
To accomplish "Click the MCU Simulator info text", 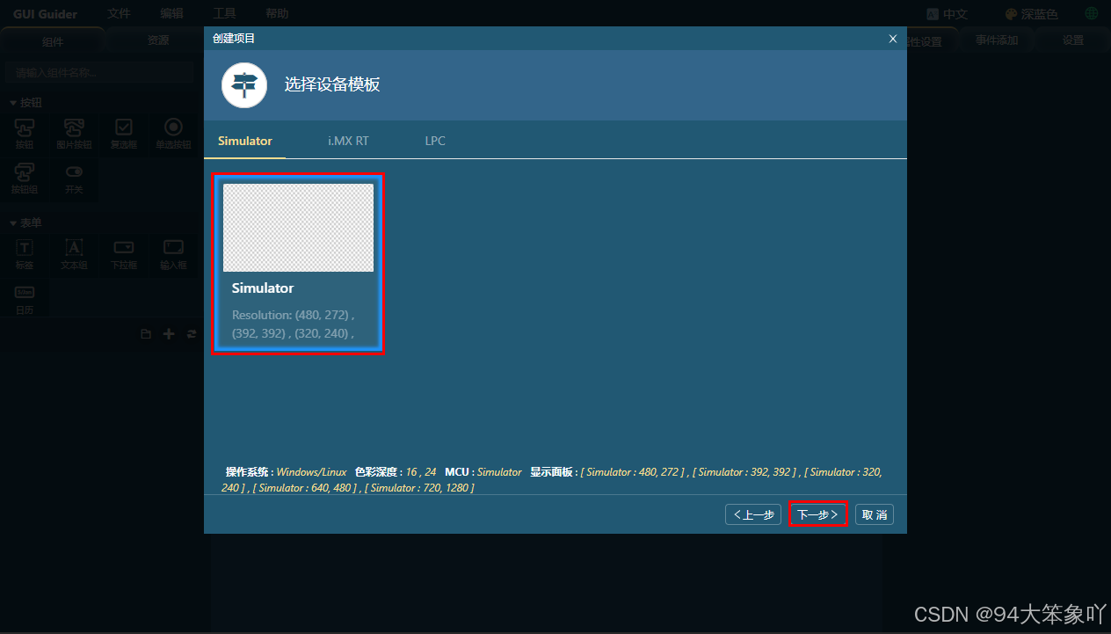I will tap(483, 472).
